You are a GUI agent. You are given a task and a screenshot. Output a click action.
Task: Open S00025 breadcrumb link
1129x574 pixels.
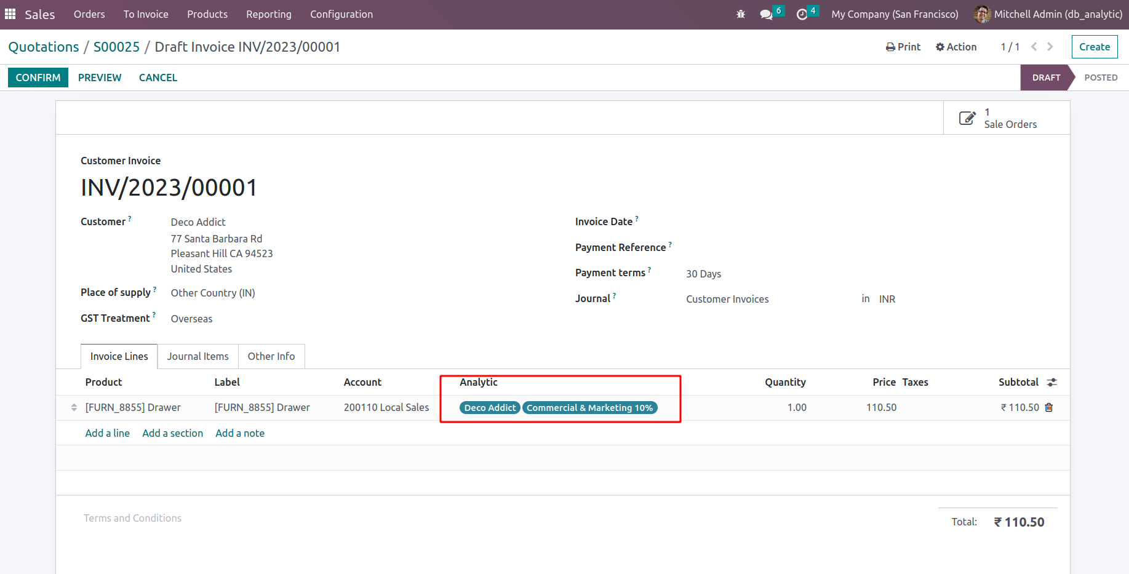click(x=117, y=47)
